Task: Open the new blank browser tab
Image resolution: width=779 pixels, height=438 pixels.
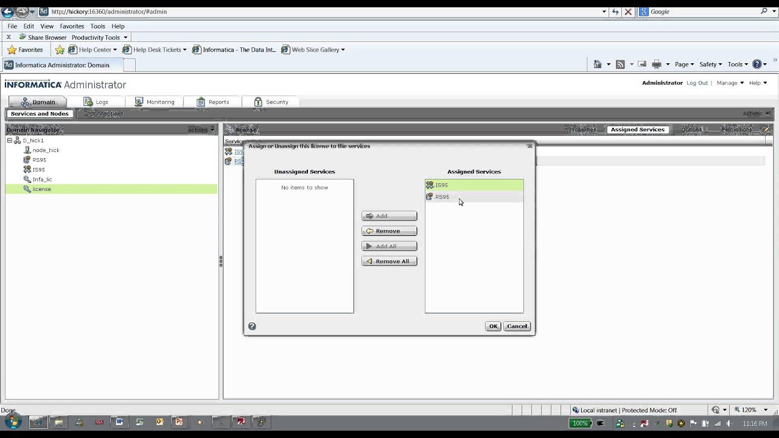Action: tap(129, 65)
